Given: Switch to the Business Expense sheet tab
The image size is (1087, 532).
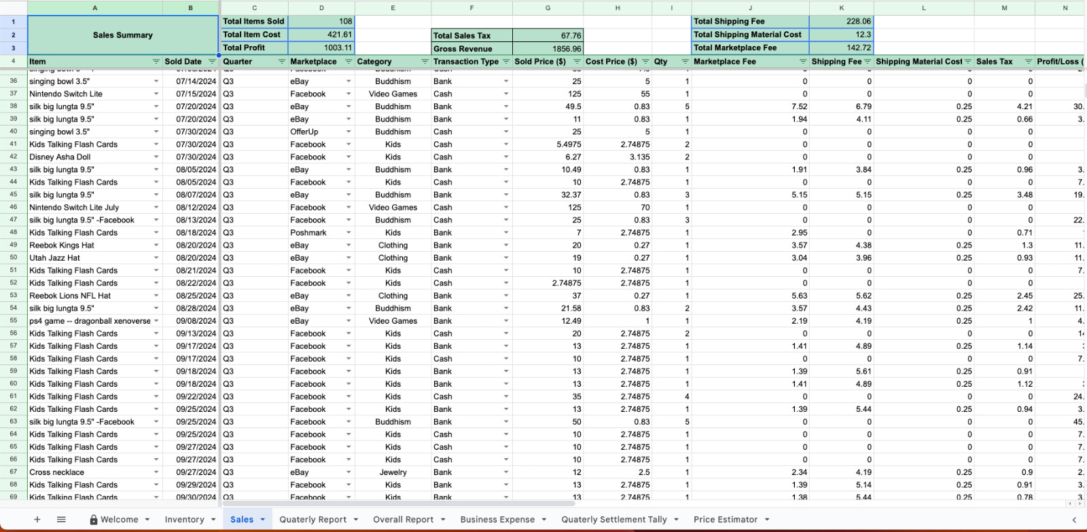Looking at the screenshot, I should point(497,519).
